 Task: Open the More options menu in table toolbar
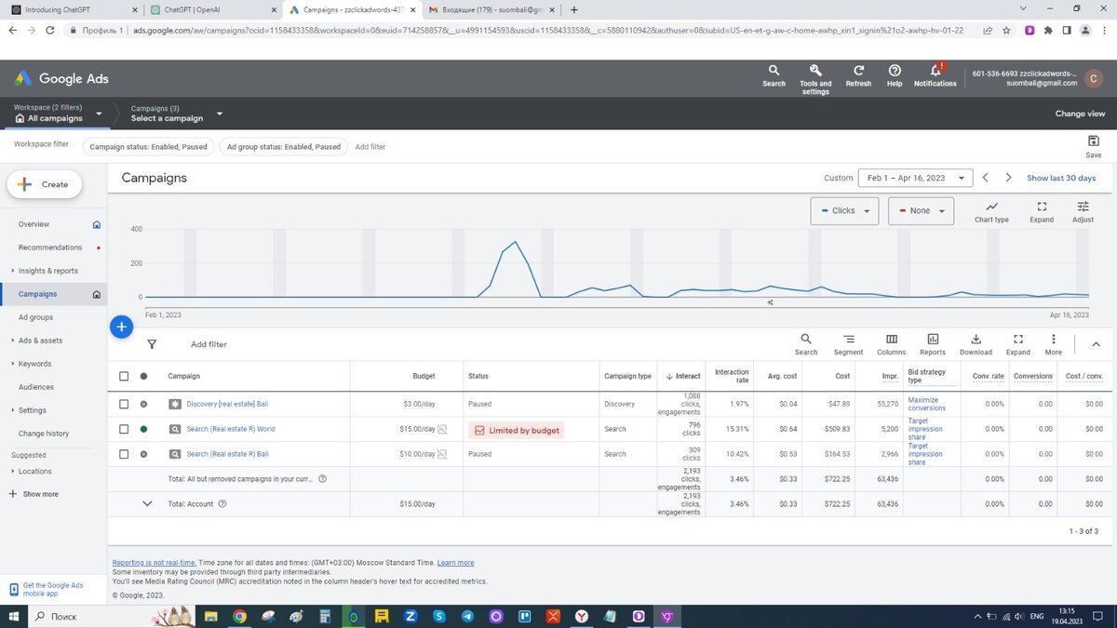point(1053,344)
